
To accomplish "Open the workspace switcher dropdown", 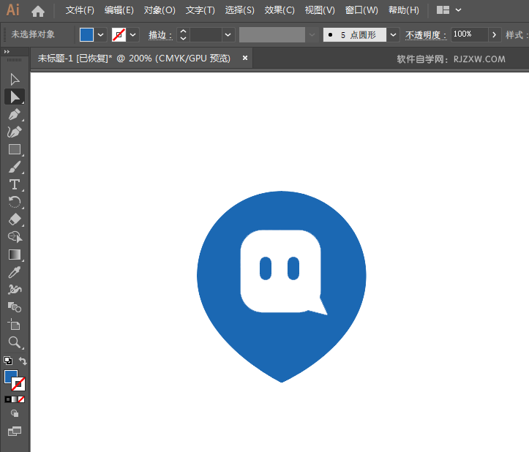I will [x=458, y=10].
